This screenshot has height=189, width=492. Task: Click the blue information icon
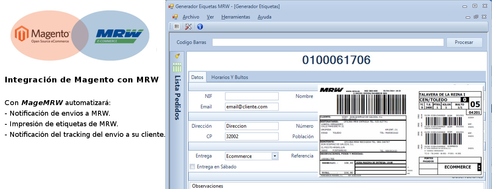[x=200, y=26]
